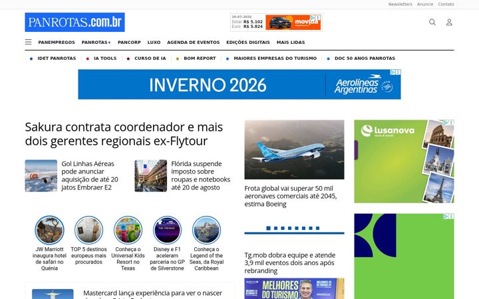The image size is (479, 299).
Task: Open Frota global Boeing article
Action: (291, 196)
